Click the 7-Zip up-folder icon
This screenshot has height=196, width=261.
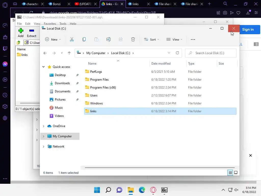(x=18, y=43)
